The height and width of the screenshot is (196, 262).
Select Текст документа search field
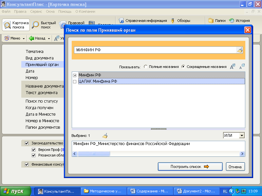click(42, 93)
